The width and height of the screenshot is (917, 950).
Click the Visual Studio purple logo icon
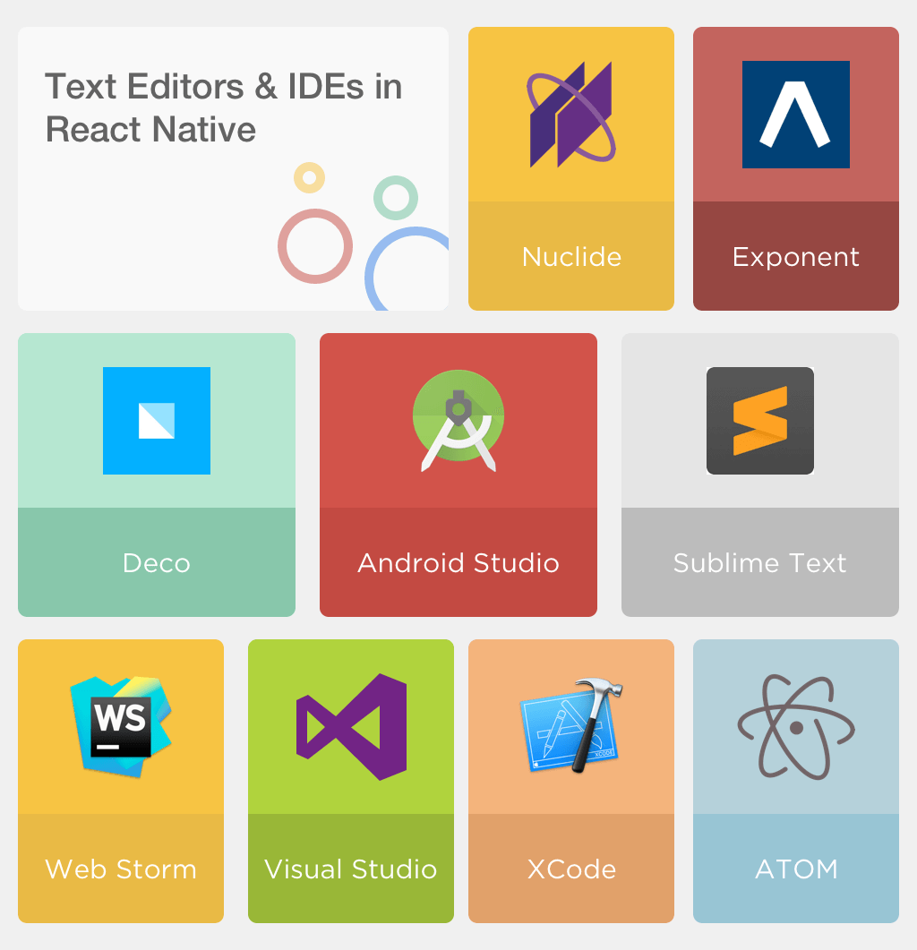pyautogui.click(x=351, y=726)
